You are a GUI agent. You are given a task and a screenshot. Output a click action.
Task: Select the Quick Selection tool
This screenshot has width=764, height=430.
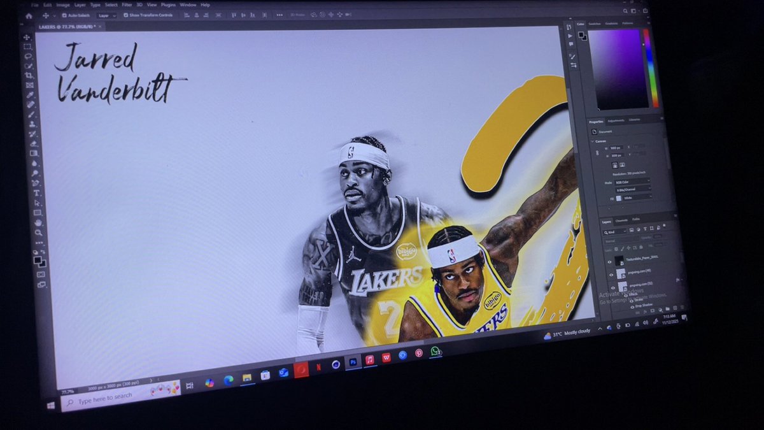[29, 65]
